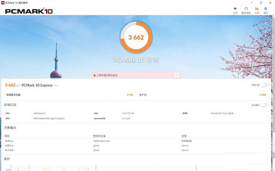The height and width of the screenshot is (171, 275).
Task: Select the Essentials score 6 733
Action: click(x=130, y=95)
